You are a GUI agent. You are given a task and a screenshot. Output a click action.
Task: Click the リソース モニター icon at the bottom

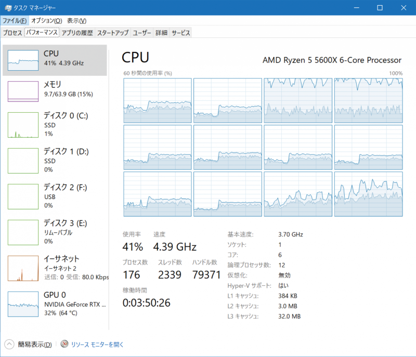64,344
